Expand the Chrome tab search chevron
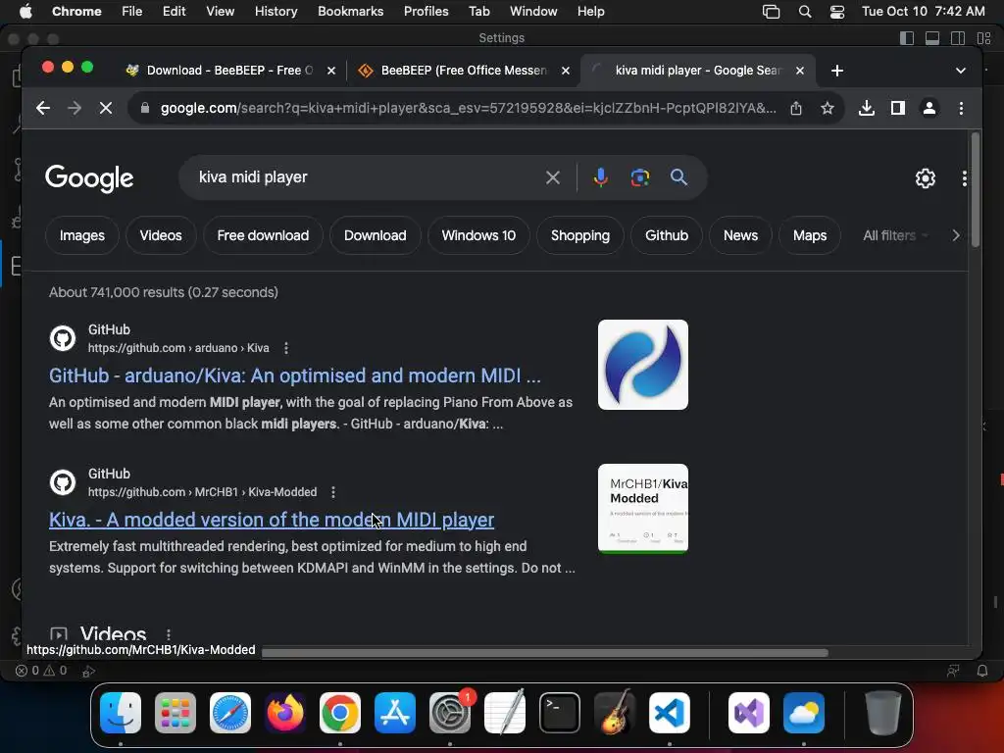 coord(961,71)
